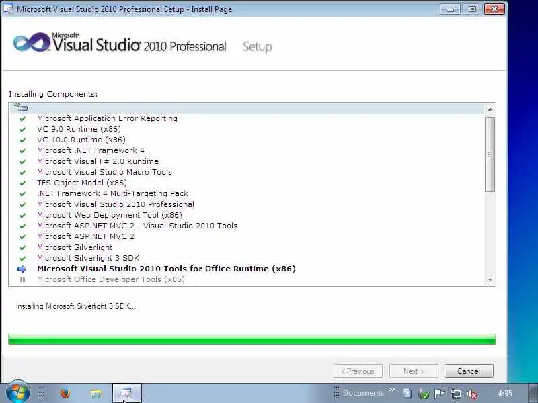Click the checkmark beside TFS Object Model (x86)
This screenshot has width=538, height=403.
click(x=22, y=183)
